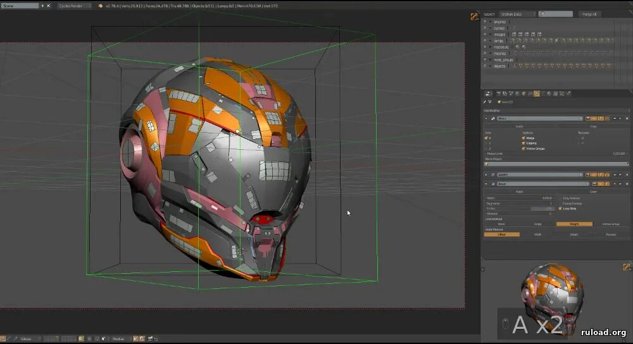Toggle Solidify modifier viewport visibility
The width and height of the screenshot is (633, 344).
pos(594,175)
